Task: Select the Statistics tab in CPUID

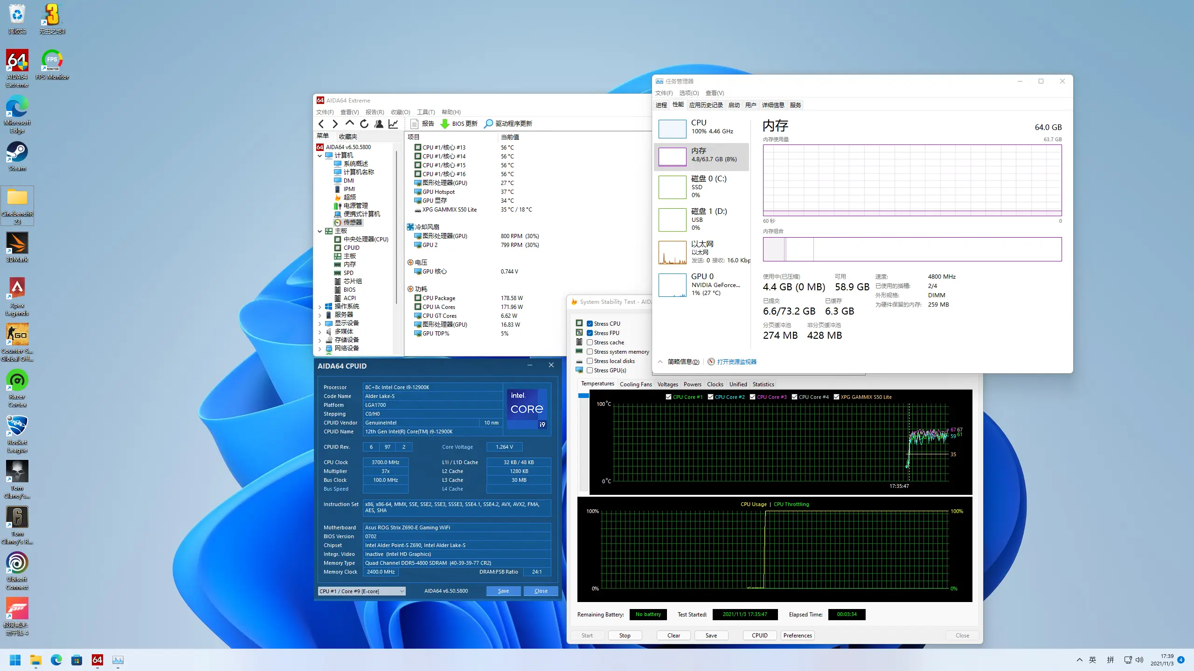Action: tap(764, 383)
